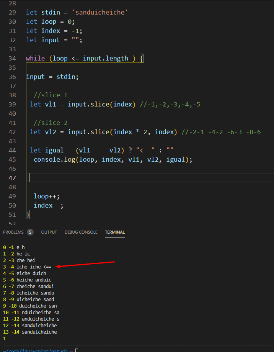Click the problems count badge showing 5
The height and width of the screenshot is (352, 274).
pyautogui.click(x=30, y=232)
